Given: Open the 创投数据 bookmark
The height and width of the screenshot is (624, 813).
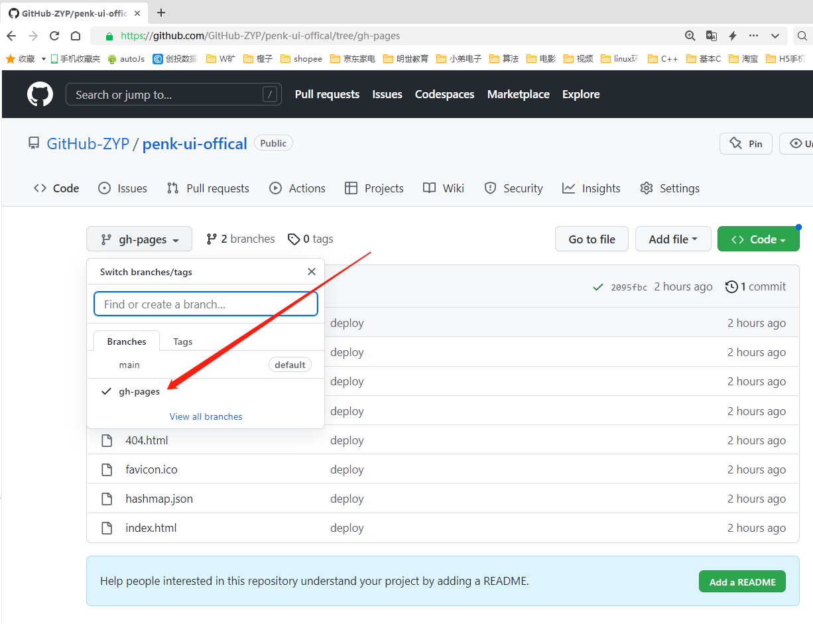Looking at the screenshot, I should 175,58.
